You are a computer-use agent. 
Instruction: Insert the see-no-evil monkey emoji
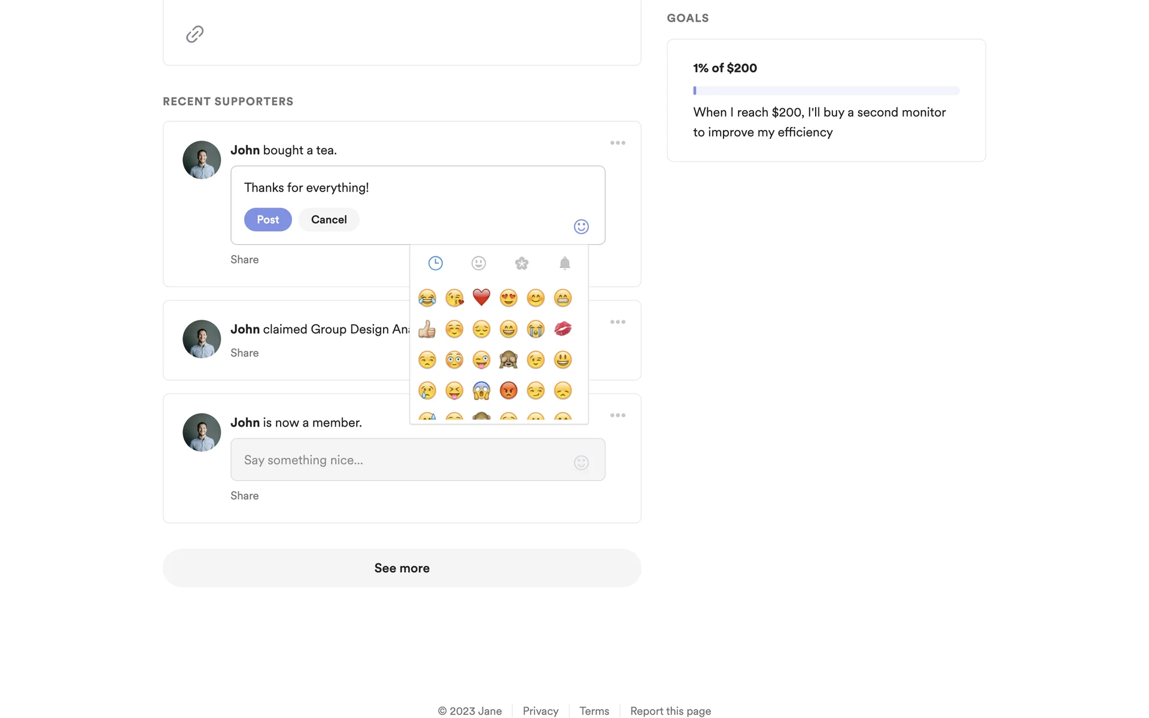tap(508, 360)
